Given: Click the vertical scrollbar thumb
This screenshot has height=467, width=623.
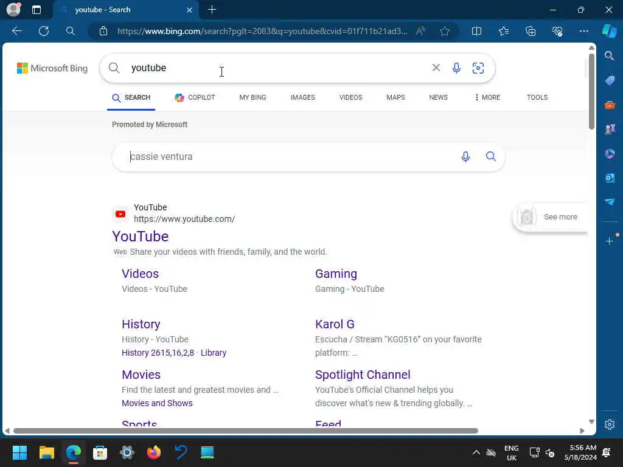Looking at the screenshot, I should point(591,91).
